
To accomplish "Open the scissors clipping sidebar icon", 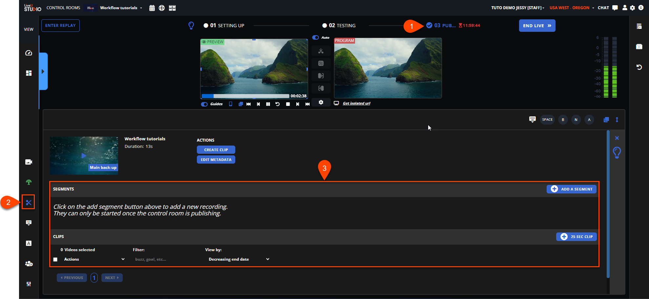I will click(29, 202).
